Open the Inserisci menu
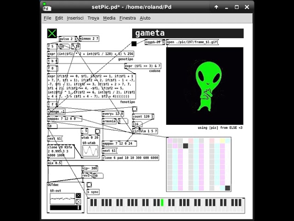Screen dimensions: 294x221 75,18
